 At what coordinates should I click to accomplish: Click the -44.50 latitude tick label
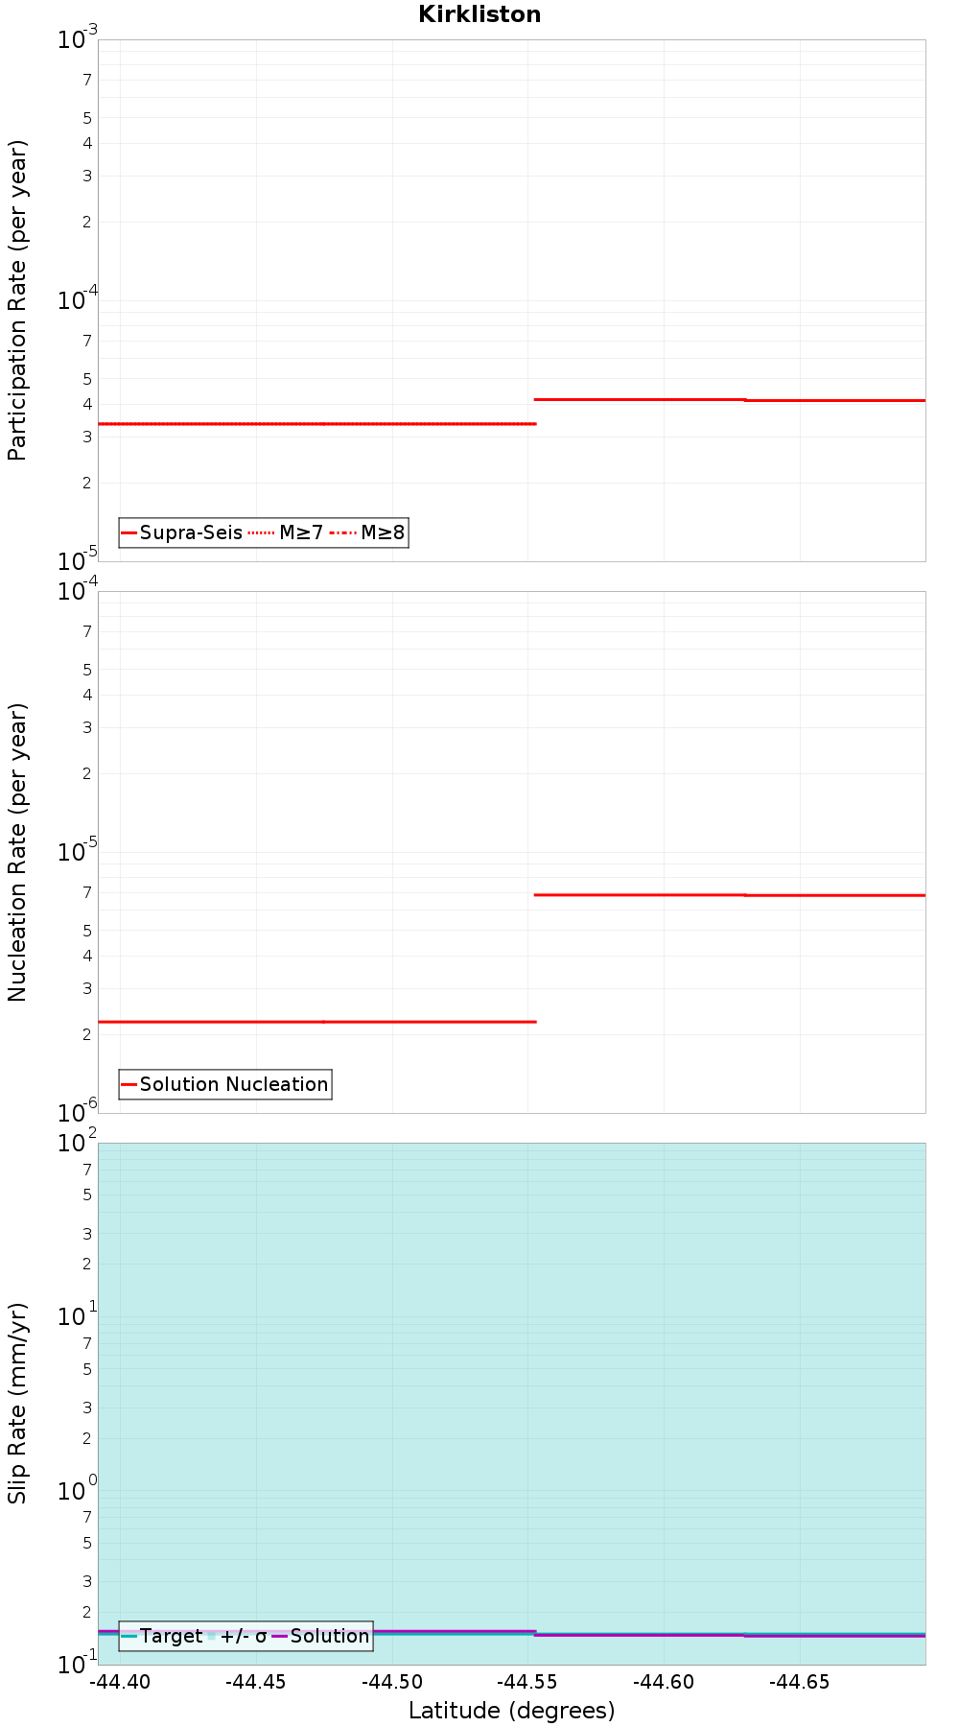coord(392,1682)
